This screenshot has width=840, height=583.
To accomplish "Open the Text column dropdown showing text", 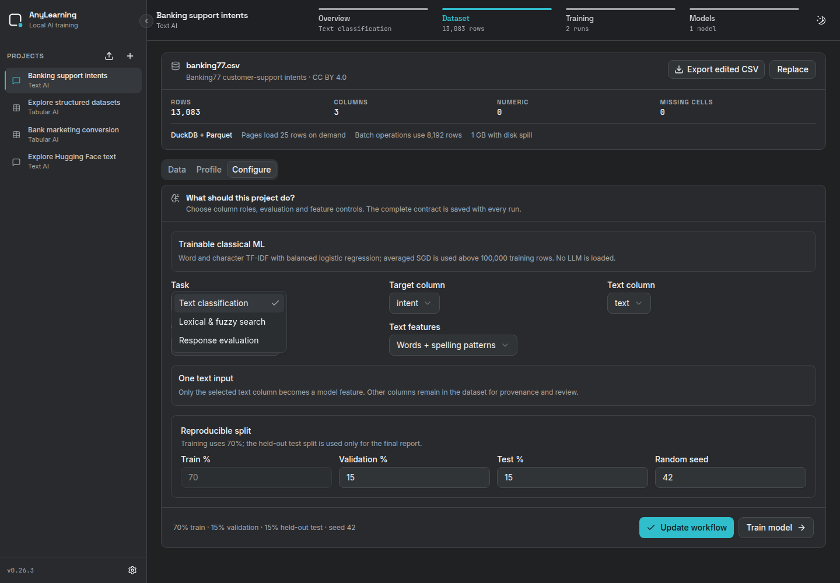I will click(629, 303).
